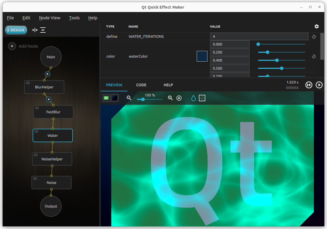327x229 pixels.
Task: Select the FastBlur node
Action: pos(53,112)
